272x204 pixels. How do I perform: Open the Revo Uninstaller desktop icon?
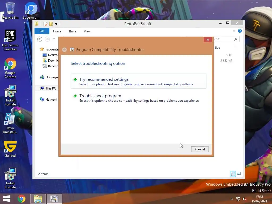click(10, 123)
